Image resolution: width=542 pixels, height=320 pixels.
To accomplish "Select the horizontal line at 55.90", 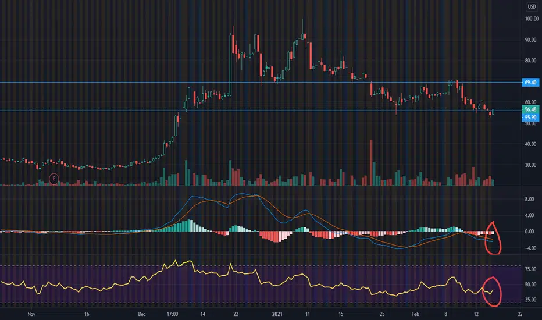I will tap(261, 111).
